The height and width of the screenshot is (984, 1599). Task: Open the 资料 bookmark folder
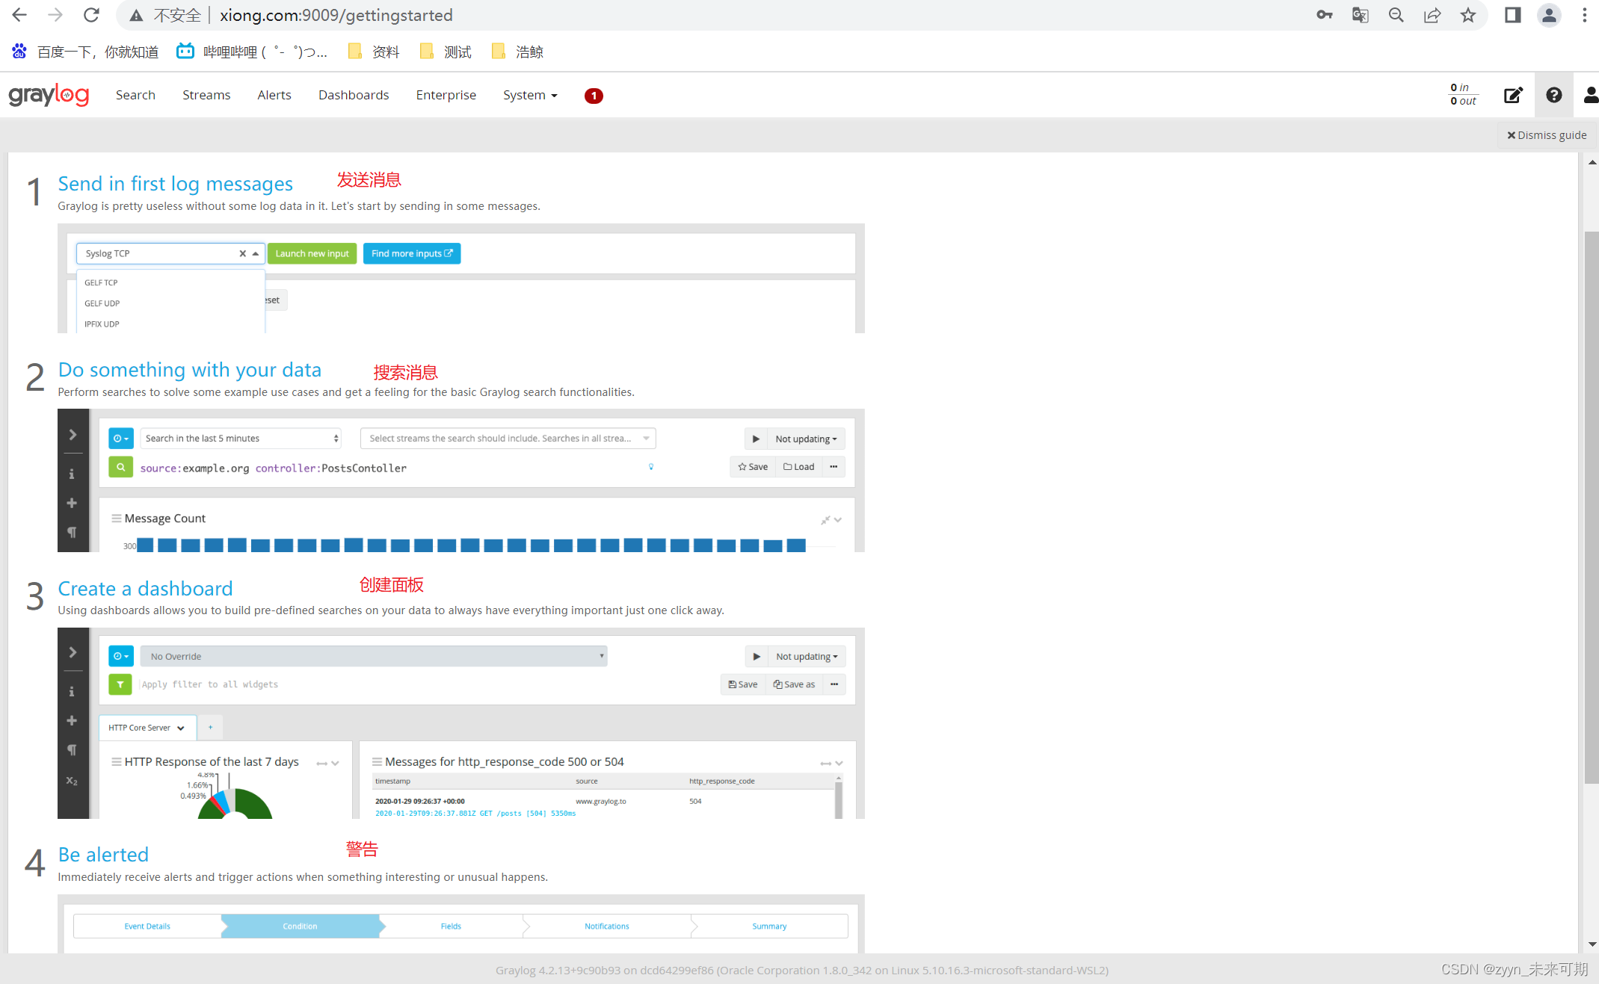pyautogui.click(x=373, y=52)
